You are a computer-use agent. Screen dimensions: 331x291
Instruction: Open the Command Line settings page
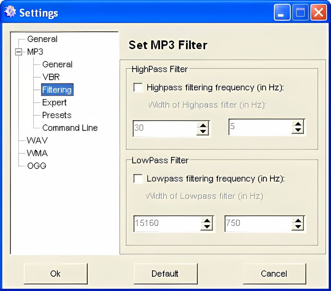pos(70,128)
